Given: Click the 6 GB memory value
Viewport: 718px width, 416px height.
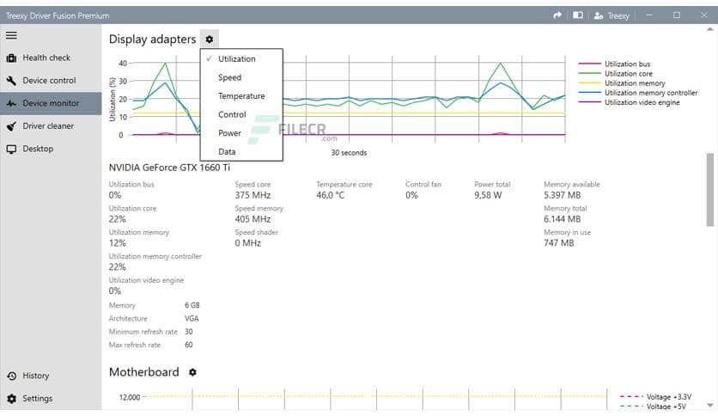Looking at the screenshot, I should [192, 305].
